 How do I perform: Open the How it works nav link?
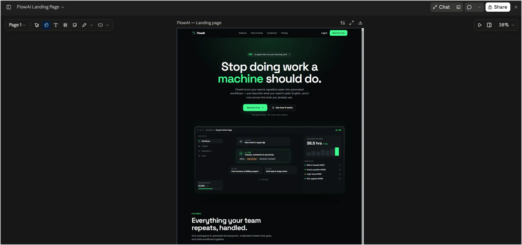[257, 33]
